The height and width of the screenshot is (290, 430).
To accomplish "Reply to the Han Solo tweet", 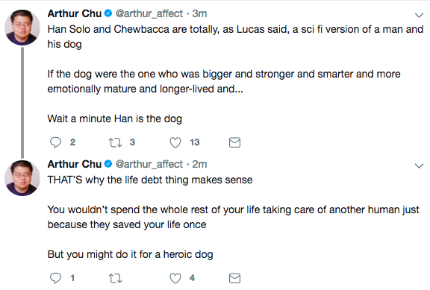I will (56, 142).
